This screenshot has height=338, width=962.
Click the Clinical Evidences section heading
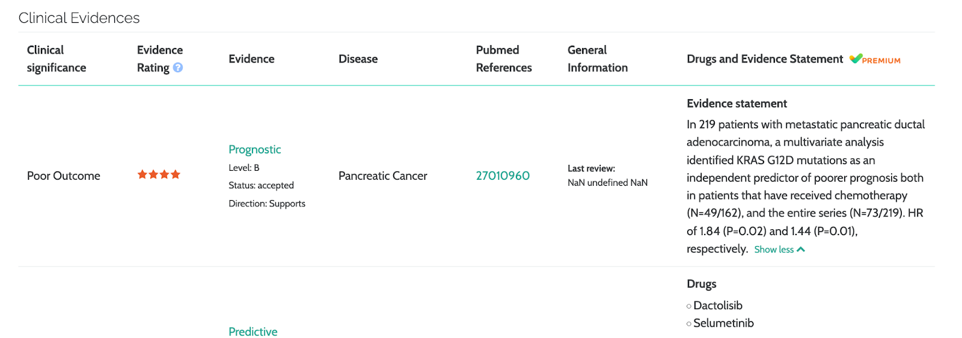(x=79, y=18)
